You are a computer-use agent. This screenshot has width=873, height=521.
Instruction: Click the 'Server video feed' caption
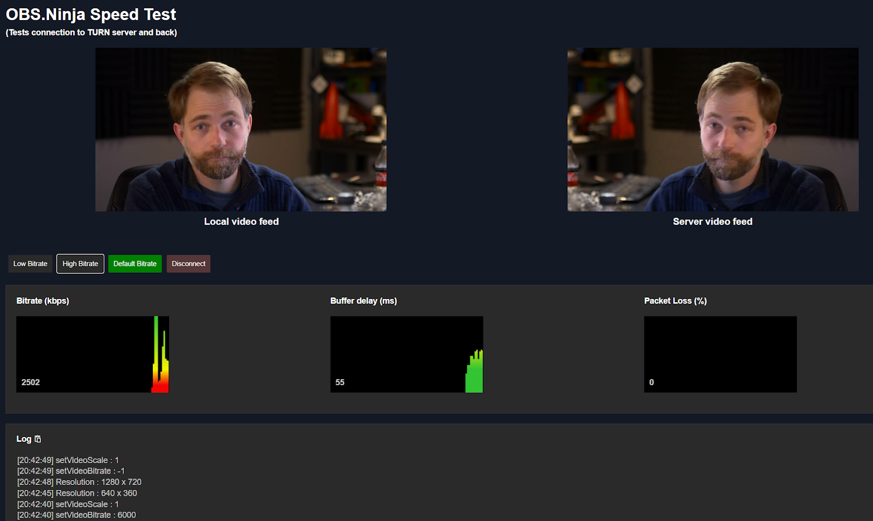(x=713, y=221)
